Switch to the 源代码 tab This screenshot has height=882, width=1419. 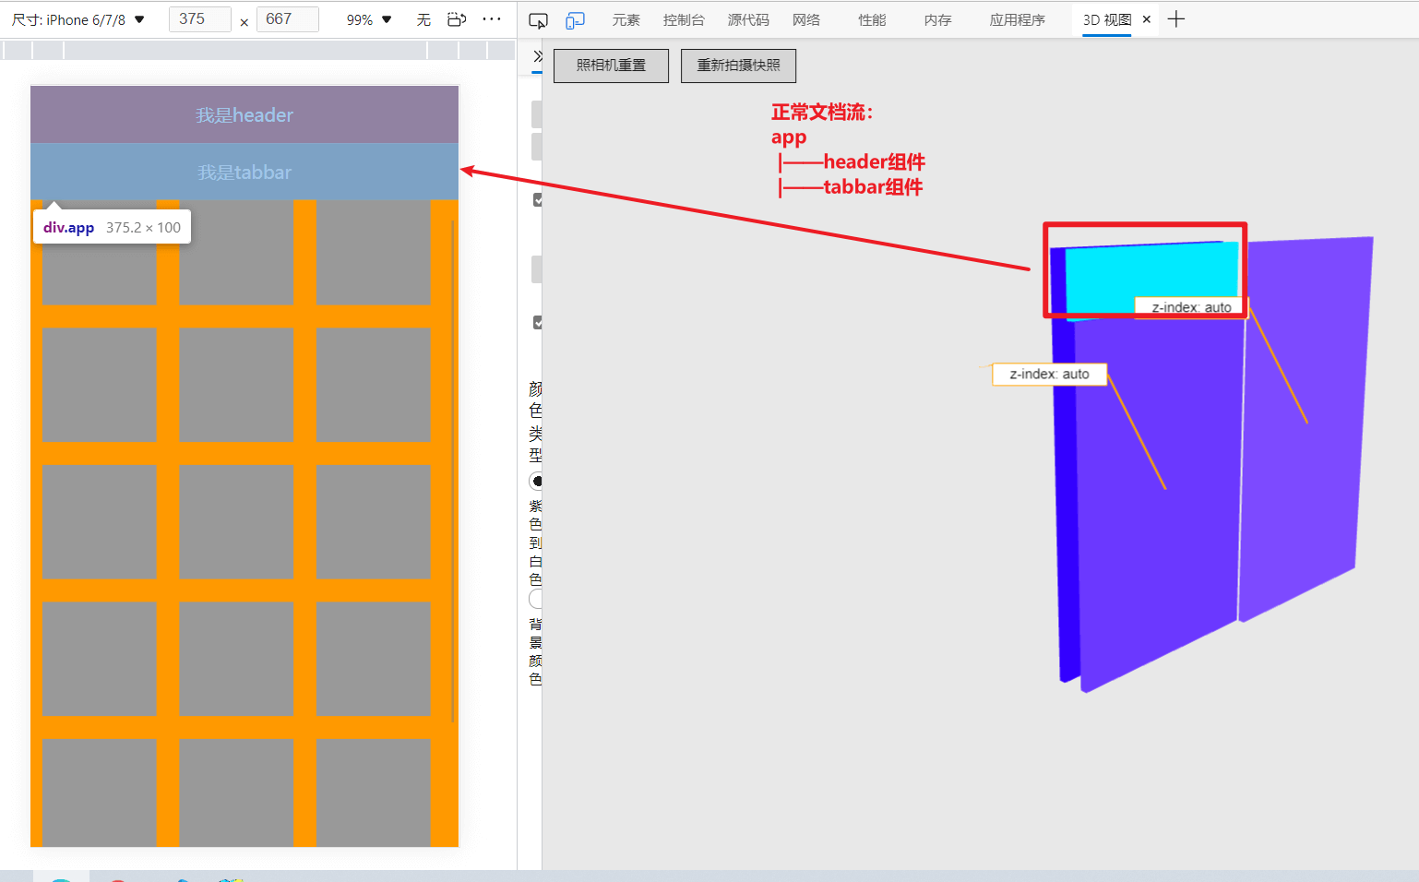coord(748,19)
